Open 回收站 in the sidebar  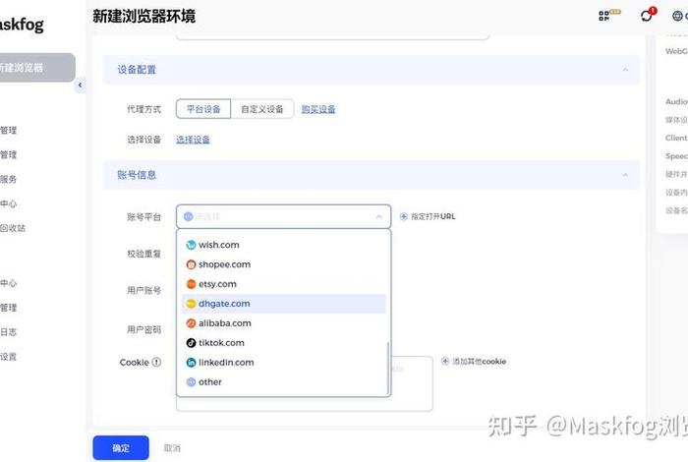click(x=12, y=228)
